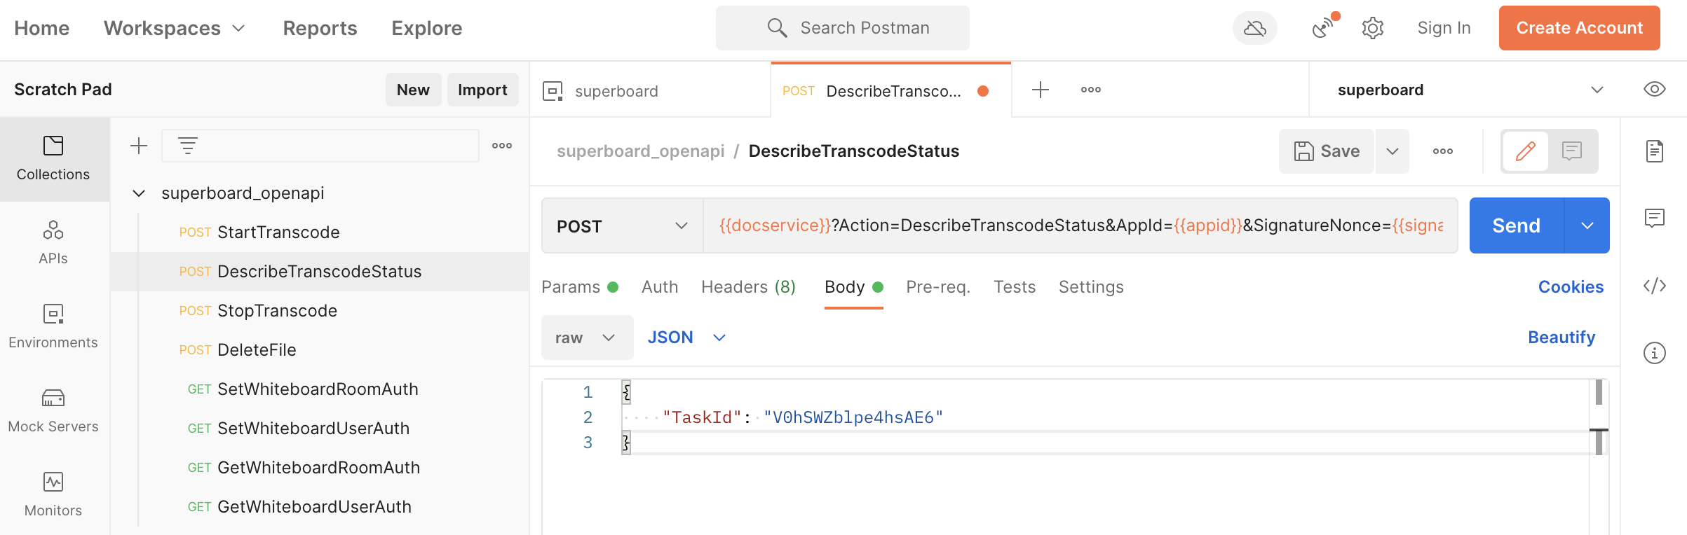Collapse the superboard_openapi collection
1687x535 pixels.
tap(139, 193)
